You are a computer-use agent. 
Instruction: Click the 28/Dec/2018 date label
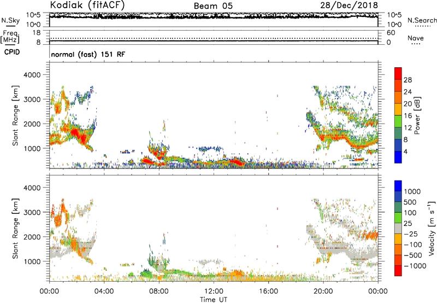click(349, 5)
